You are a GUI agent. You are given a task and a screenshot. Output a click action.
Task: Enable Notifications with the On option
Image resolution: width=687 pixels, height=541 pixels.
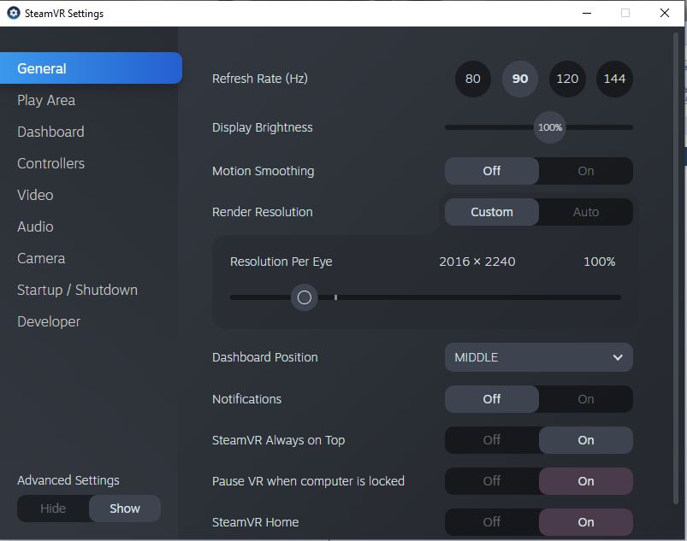[586, 399]
